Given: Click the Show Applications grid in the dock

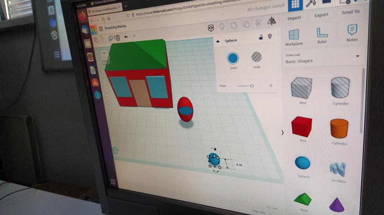Looking at the screenshot, I should [113, 182].
